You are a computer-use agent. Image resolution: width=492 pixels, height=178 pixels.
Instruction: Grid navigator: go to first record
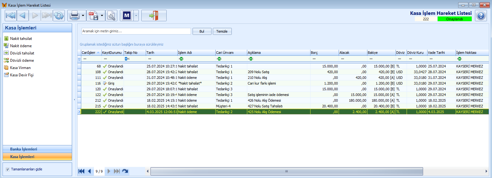click(82, 171)
